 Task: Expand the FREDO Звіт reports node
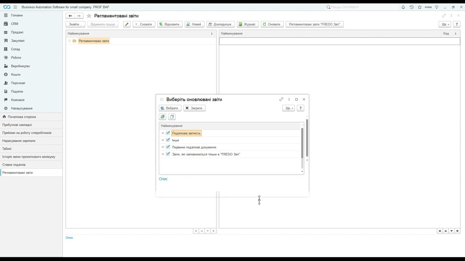coord(163,154)
